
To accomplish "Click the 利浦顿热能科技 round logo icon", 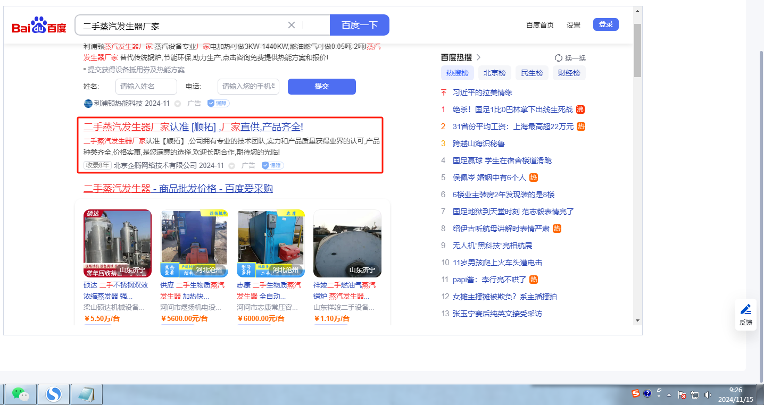I will click(88, 104).
